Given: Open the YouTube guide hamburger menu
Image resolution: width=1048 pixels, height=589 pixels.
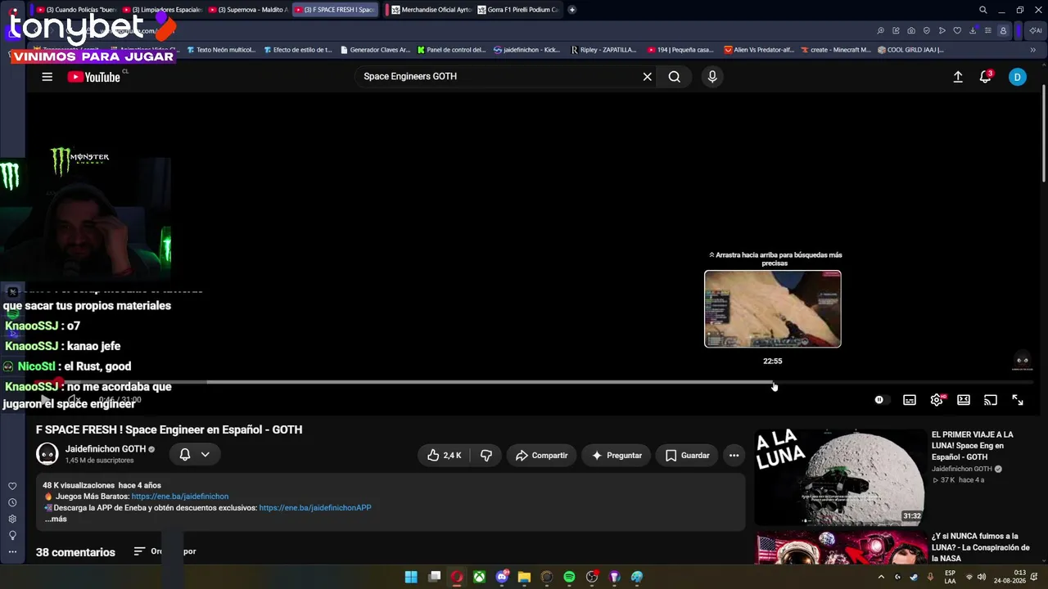Looking at the screenshot, I should [x=47, y=77].
